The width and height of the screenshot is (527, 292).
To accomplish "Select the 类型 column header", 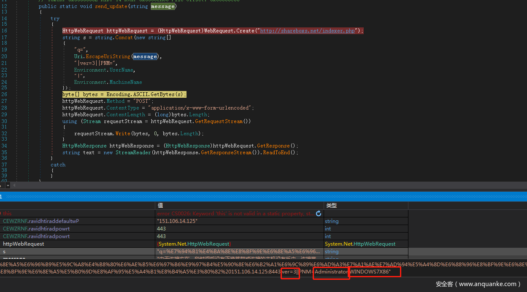I will tap(331, 206).
